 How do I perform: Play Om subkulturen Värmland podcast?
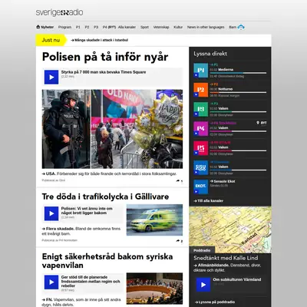coord(203,285)
